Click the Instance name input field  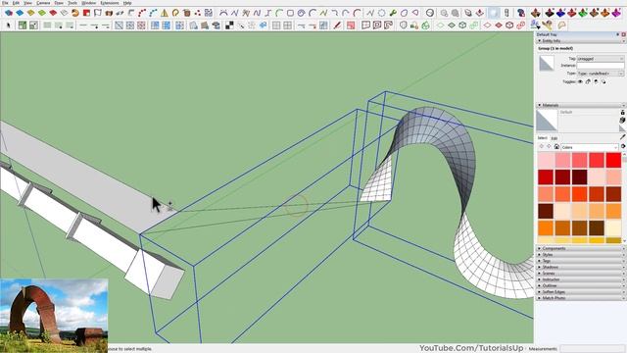[601, 66]
